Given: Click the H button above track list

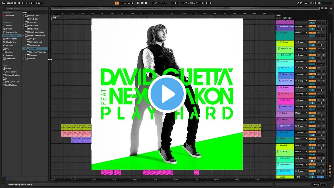Looking at the screenshot, I should [x=322, y=8].
